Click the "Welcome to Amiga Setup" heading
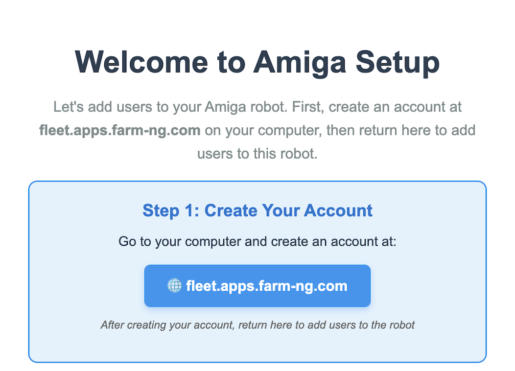The width and height of the screenshot is (515, 371). (x=257, y=62)
